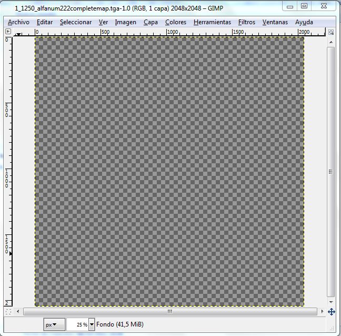The width and height of the screenshot is (341, 336).
Task: Open the Herramientas menu
Action: coord(212,22)
